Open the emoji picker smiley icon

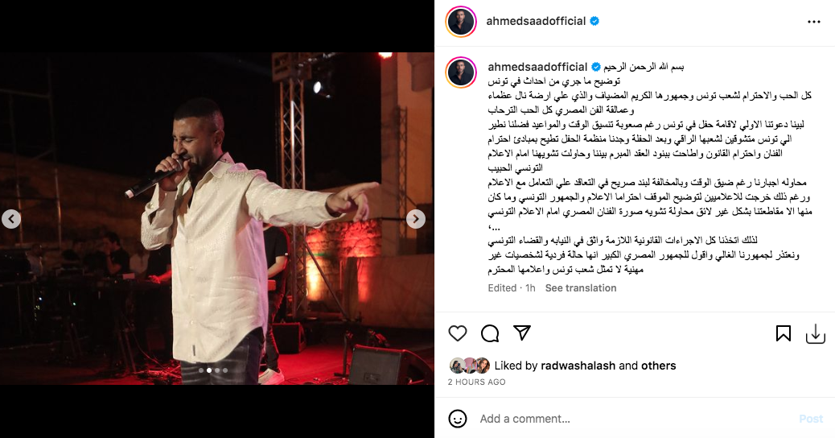(458, 419)
